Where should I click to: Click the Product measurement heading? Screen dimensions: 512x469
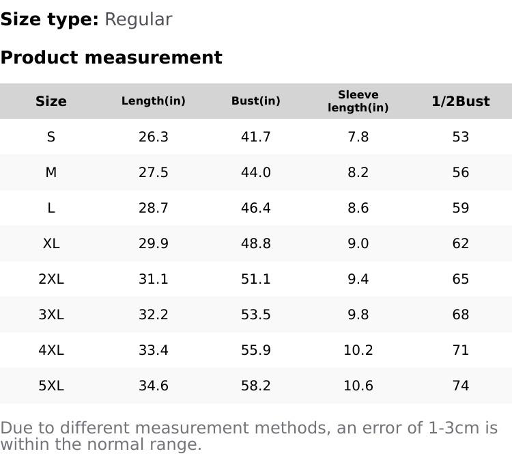pyautogui.click(x=111, y=57)
